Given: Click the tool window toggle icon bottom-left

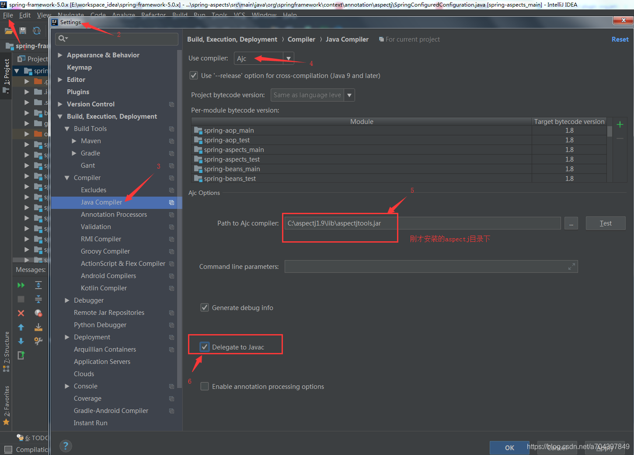Looking at the screenshot, I should [8, 449].
